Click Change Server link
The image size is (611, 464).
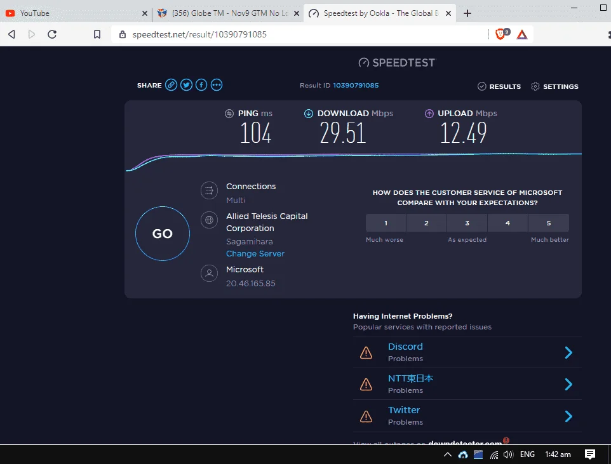255,254
